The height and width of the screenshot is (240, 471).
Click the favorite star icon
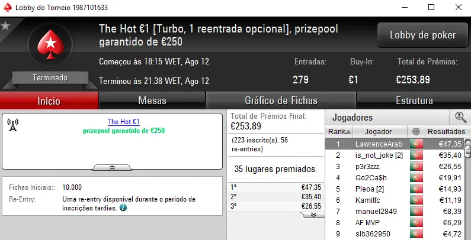(x=5, y=25)
